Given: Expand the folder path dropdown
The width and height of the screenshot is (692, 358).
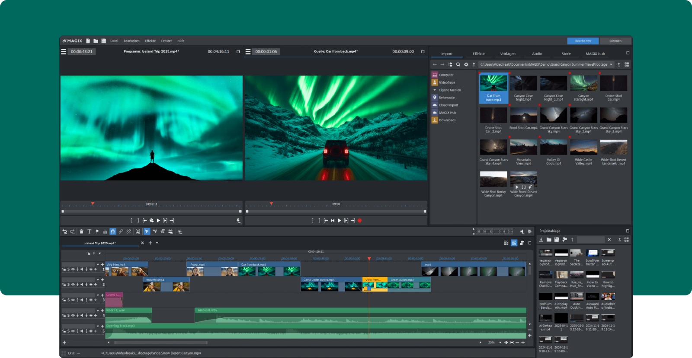Looking at the screenshot, I should (x=611, y=64).
